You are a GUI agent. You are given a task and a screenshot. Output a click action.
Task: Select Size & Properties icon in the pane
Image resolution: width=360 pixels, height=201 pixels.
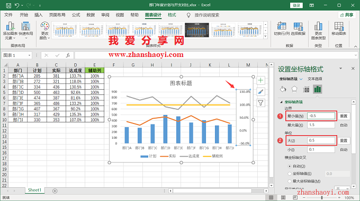point(306,89)
